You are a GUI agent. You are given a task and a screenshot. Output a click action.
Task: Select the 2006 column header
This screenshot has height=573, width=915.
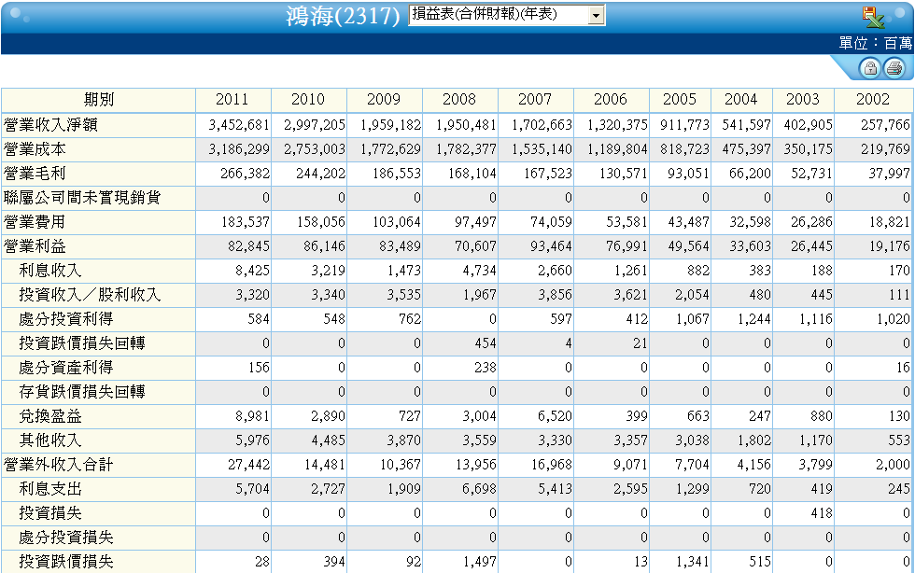611,100
